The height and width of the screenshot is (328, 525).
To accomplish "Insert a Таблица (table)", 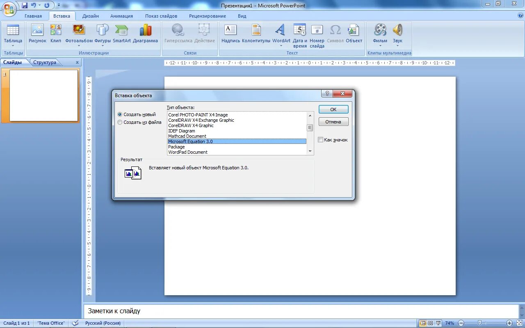I will [13, 36].
